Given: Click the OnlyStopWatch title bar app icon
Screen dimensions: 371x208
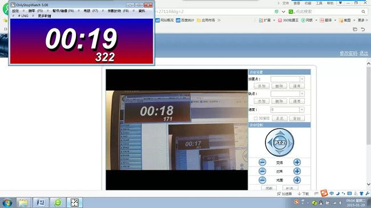Looking at the screenshot, I should tap(13, 5).
